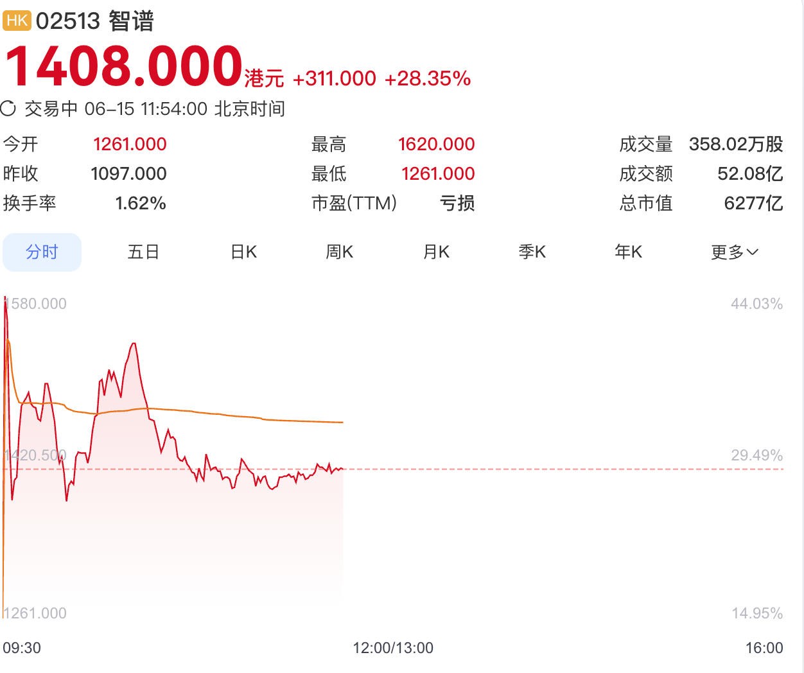Select the 月K monthly chart tab
The height and width of the screenshot is (673, 804).
tap(436, 252)
